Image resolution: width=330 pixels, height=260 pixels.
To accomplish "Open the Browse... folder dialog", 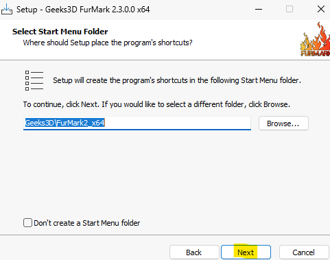I will pos(283,123).
